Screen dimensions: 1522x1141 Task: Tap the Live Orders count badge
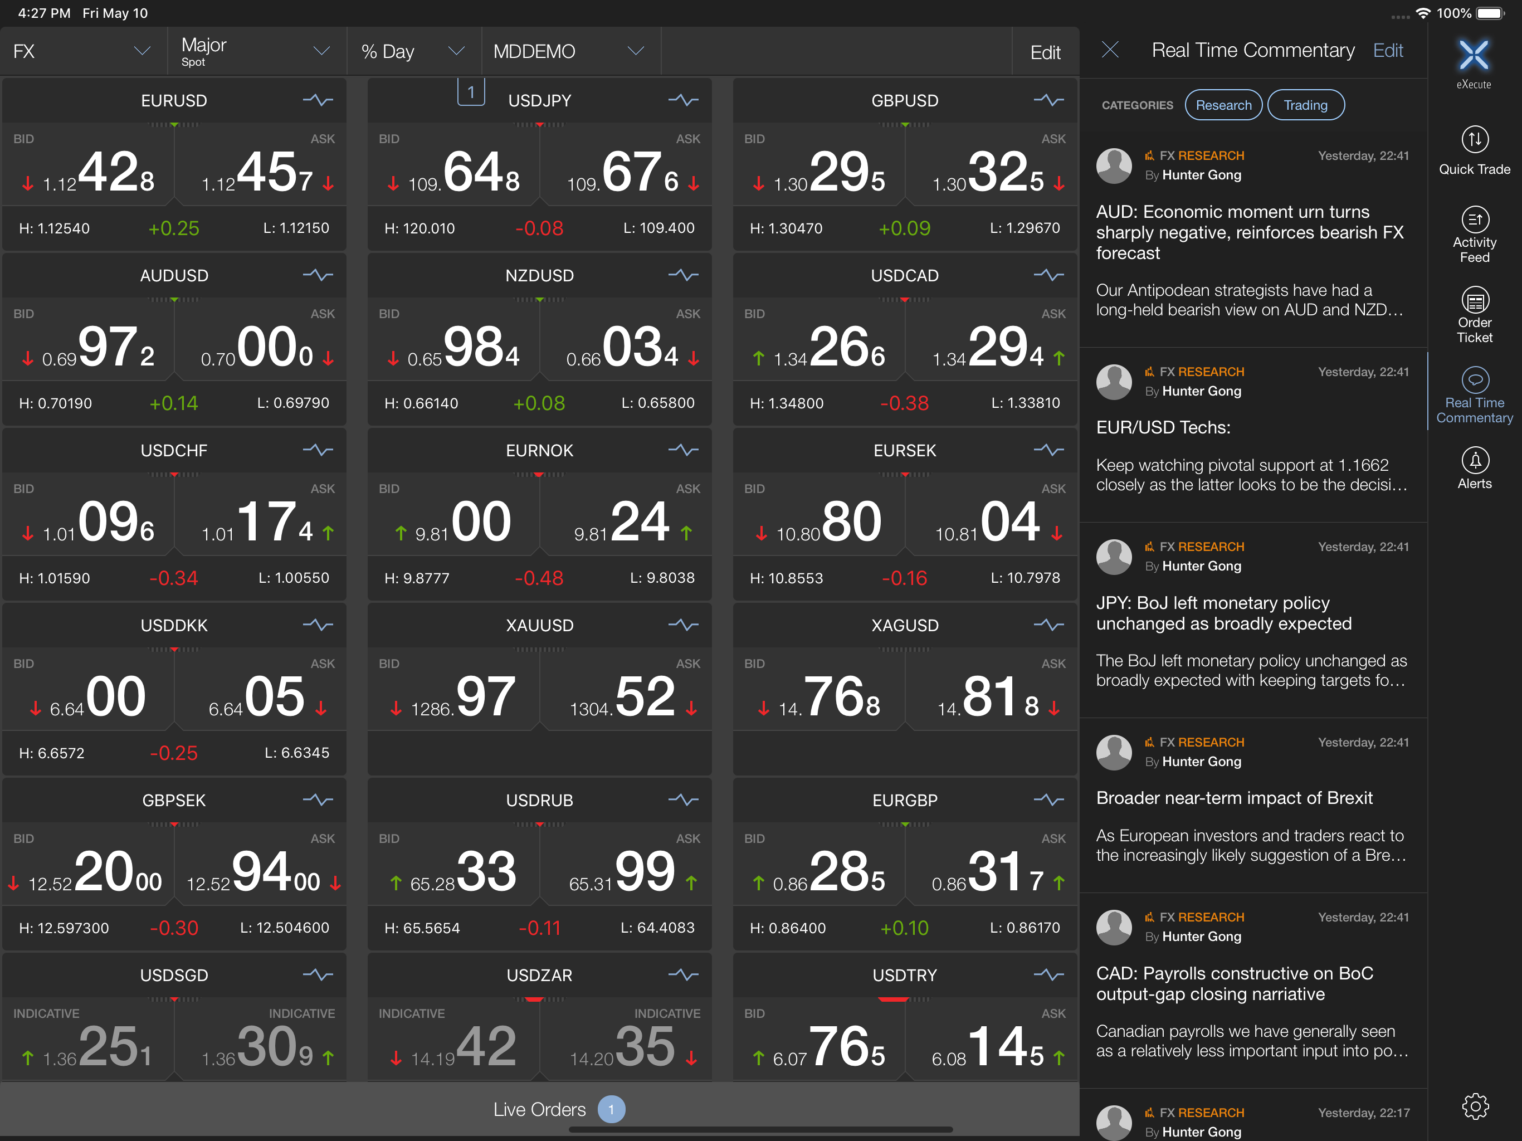tap(611, 1109)
